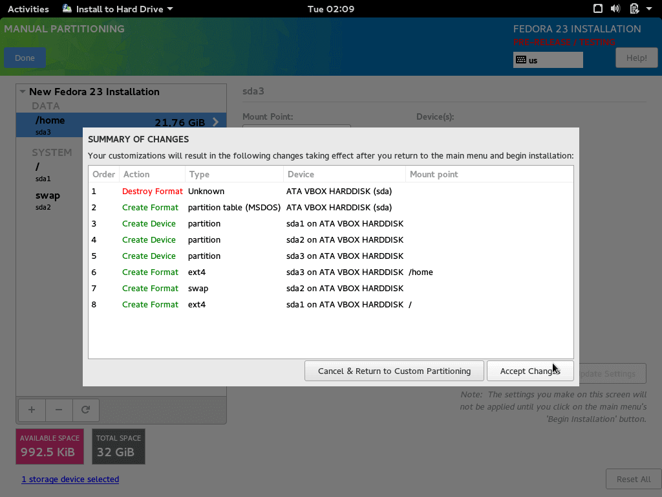The height and width of the screenshot is (497, 662).
Task: Open the clock at Tue 02:09
Action: [x=330, y=9]
